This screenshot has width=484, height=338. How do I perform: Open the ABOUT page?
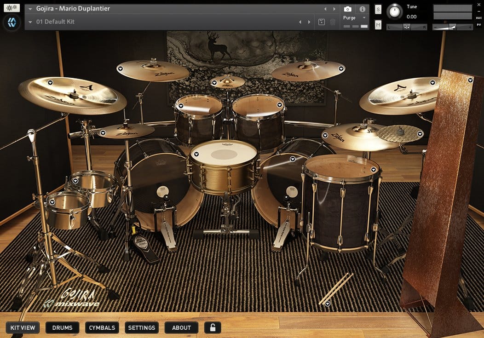181,328
